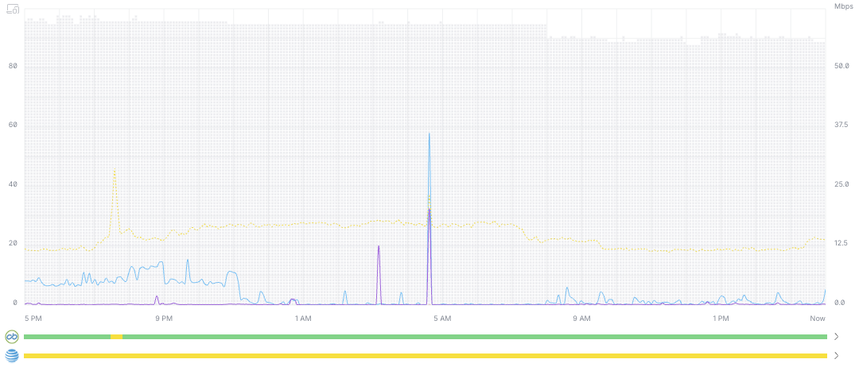Click the AT&T yellow uptime bar

point(425,356)
